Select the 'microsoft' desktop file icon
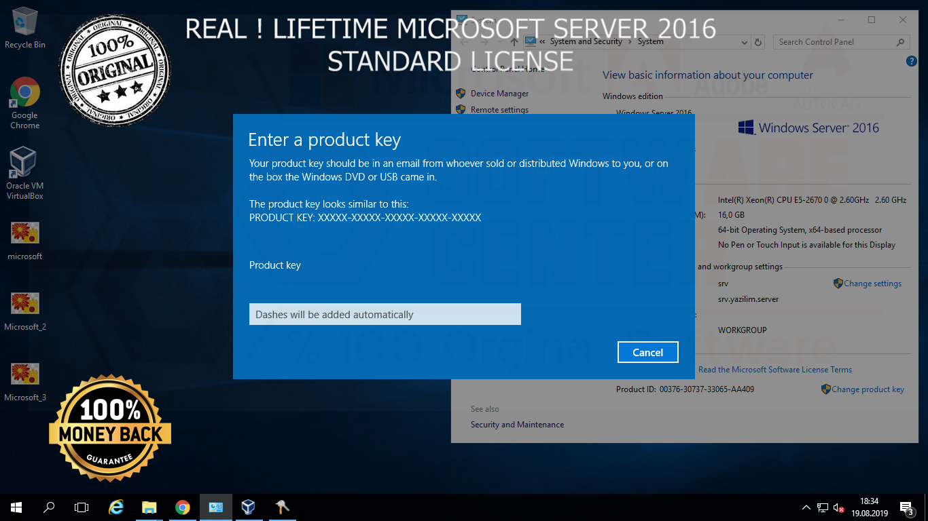 (25, 241)
